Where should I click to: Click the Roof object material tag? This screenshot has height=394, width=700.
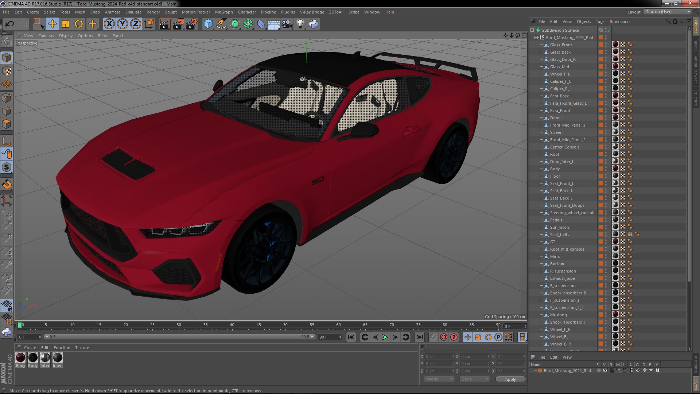click(615, 154)
